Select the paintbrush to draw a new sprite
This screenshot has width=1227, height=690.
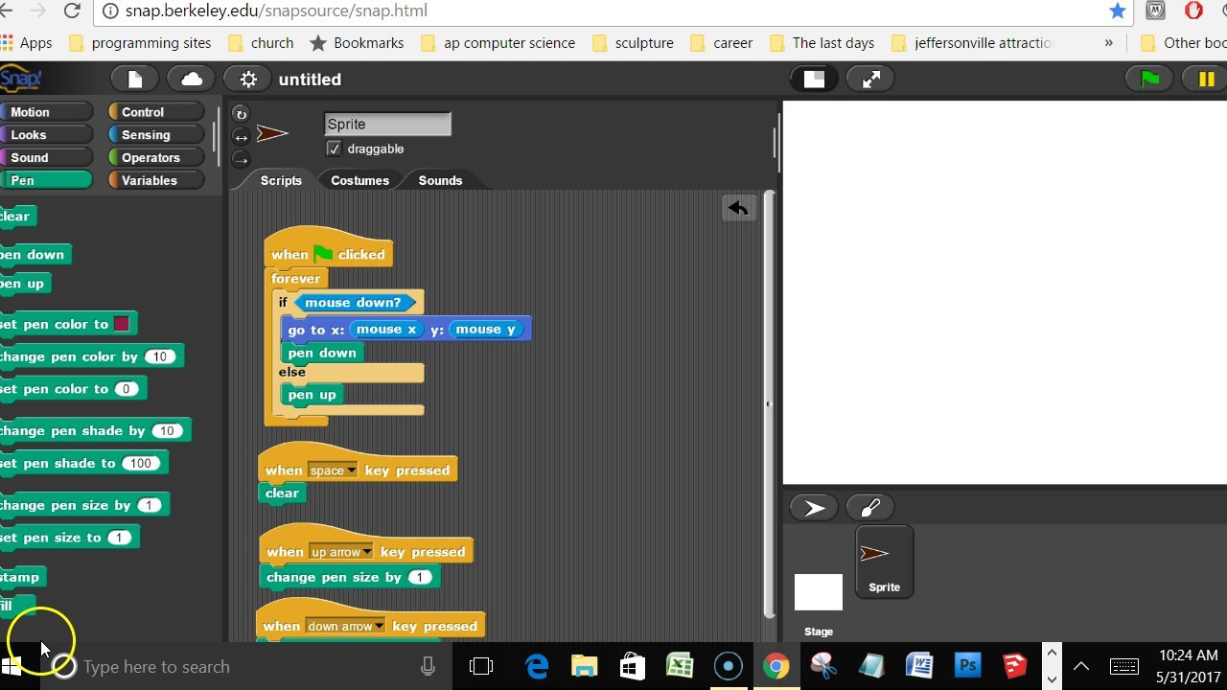pos(869,506)
